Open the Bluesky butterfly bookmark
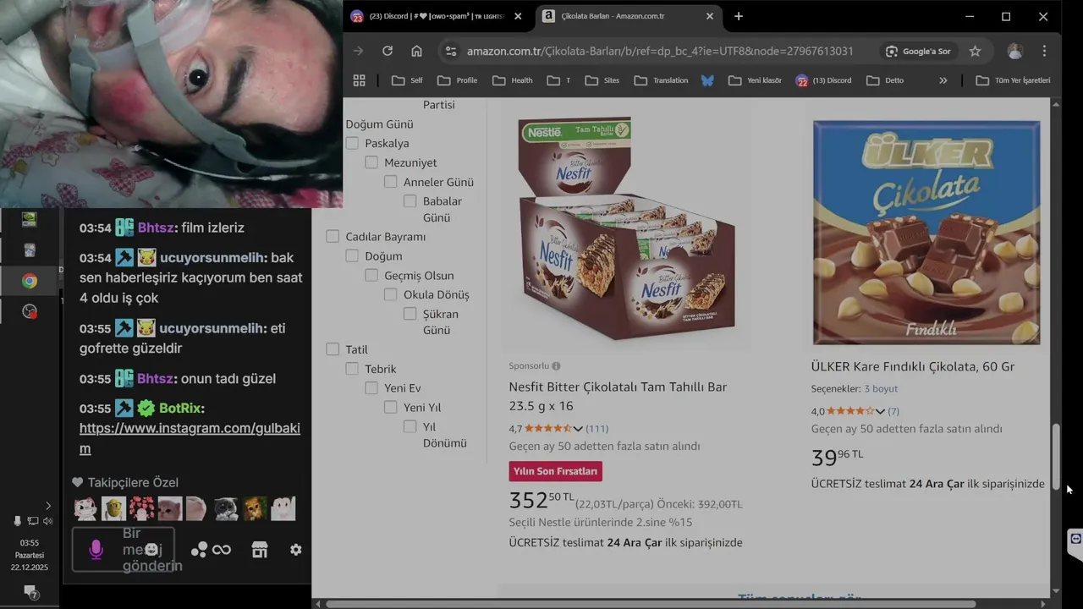The width and height of the screenshot is (1083, 609). coord(707,80)
